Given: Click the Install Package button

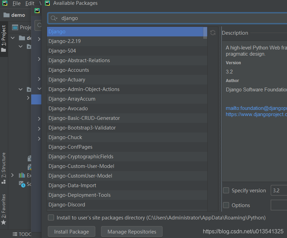Looking at the screenshot, I should 71,231.
